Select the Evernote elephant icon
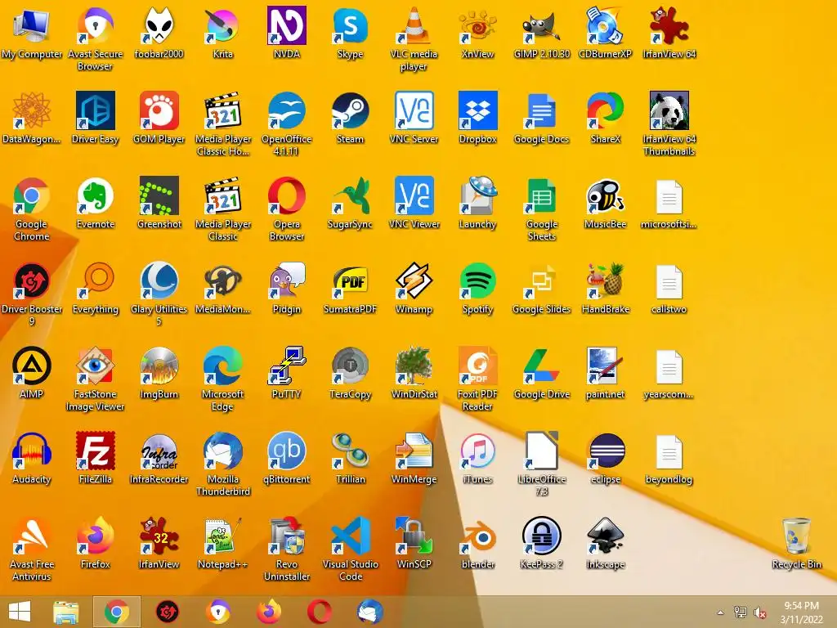The image size is (837, 628). [96, 203]
